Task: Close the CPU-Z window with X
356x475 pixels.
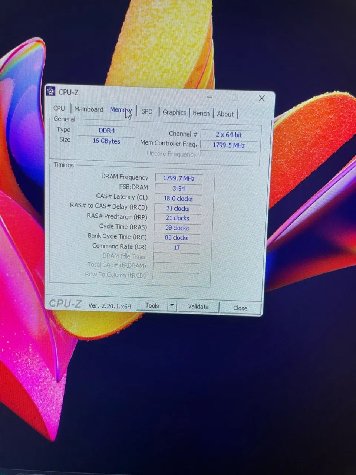Action: click(x=262, y=98)
